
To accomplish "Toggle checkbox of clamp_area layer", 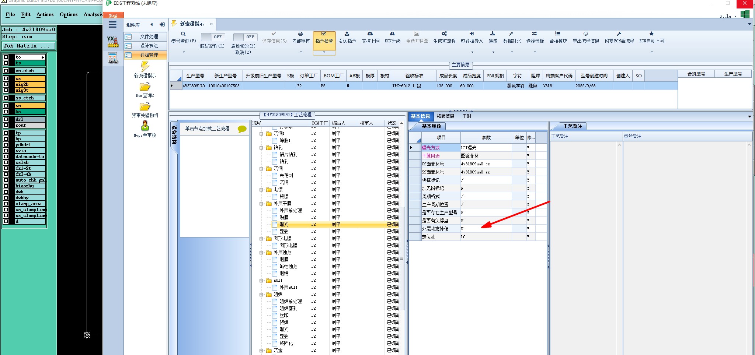I will (6, 204).
